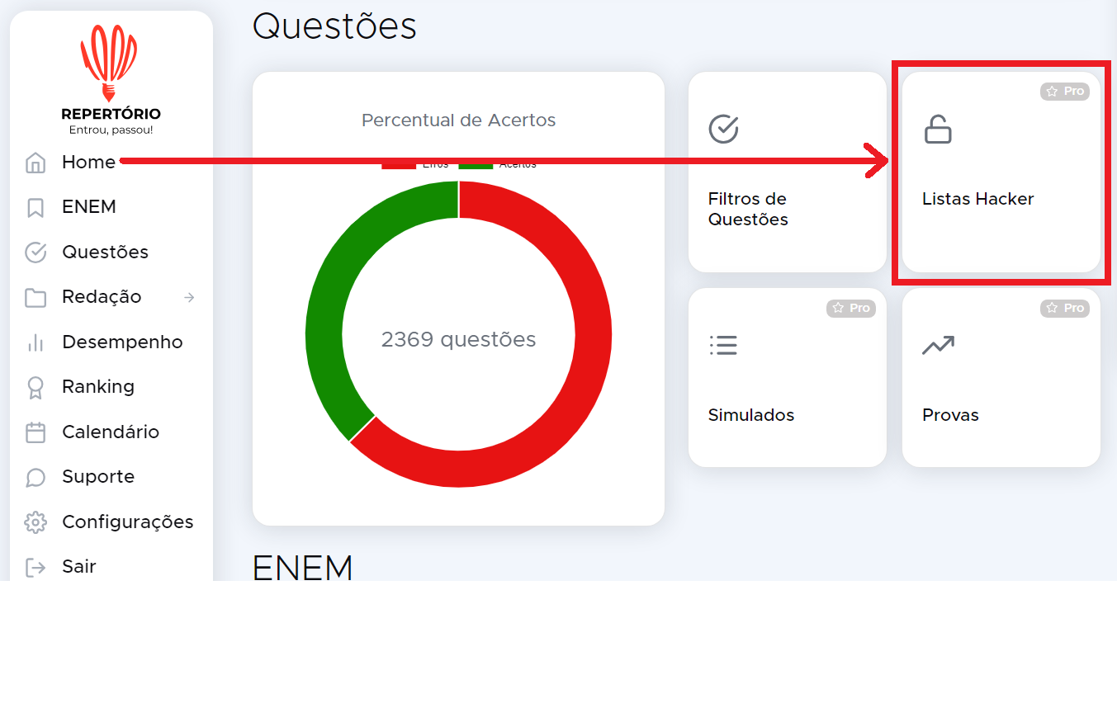The image size is (1117, 727).
Task: Open the Listas Hacker card
Action: [x=1001, y=172]
